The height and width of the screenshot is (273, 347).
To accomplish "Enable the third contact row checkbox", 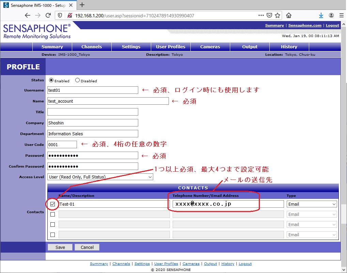I will pyautogui.click(x=52, y=224).
